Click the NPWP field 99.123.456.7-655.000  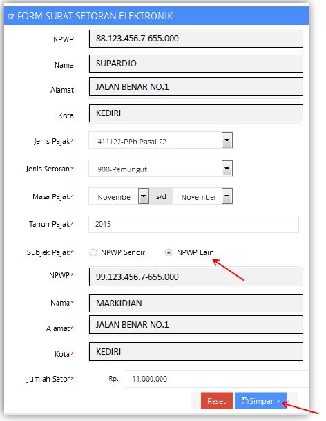pos(196,277)
